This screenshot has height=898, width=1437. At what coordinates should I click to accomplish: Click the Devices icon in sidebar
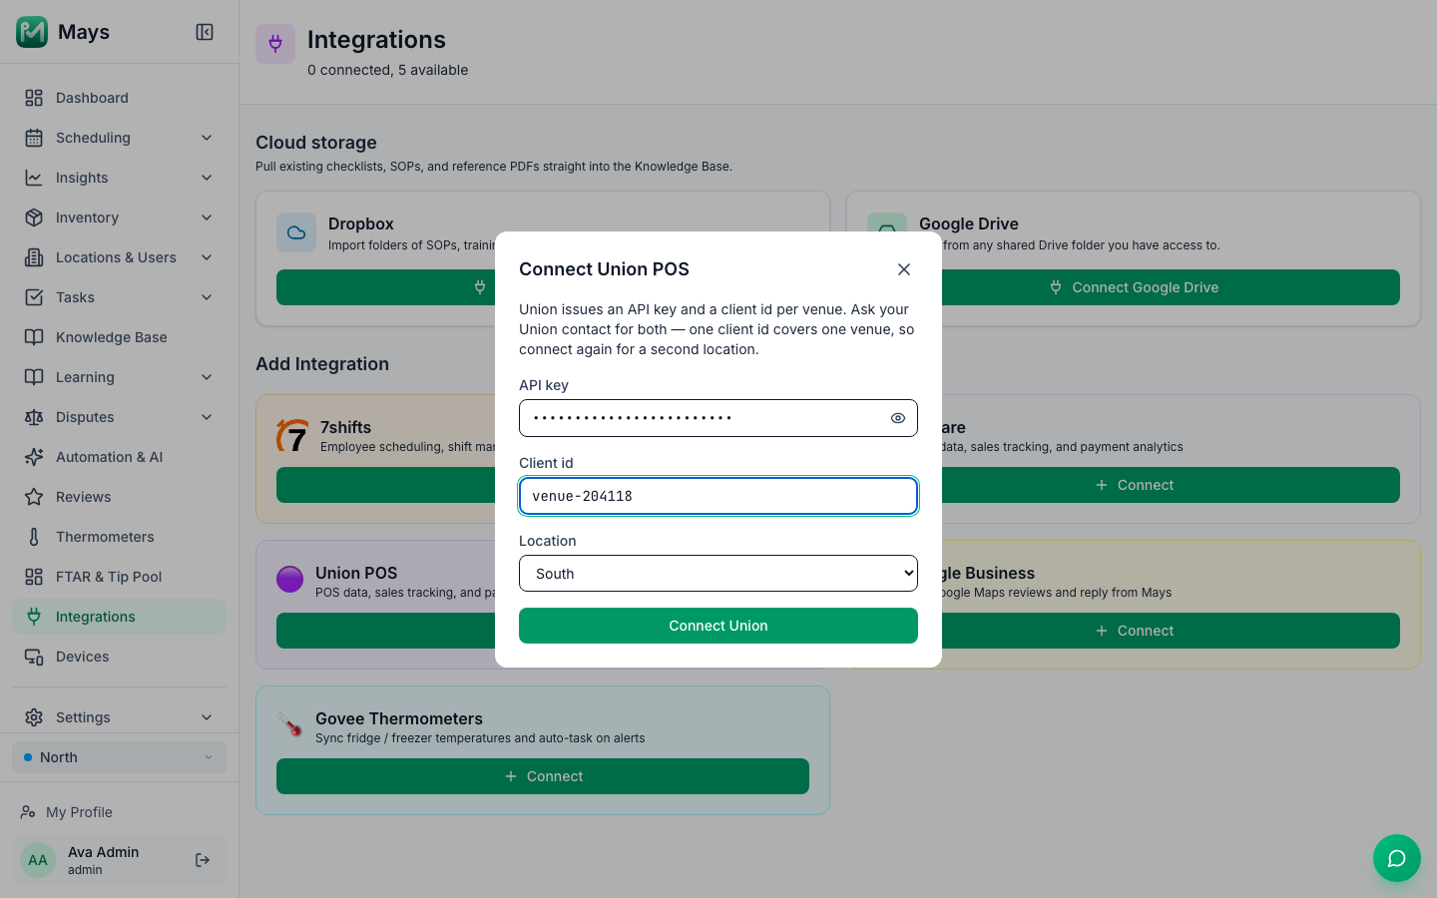coord(34,657)
